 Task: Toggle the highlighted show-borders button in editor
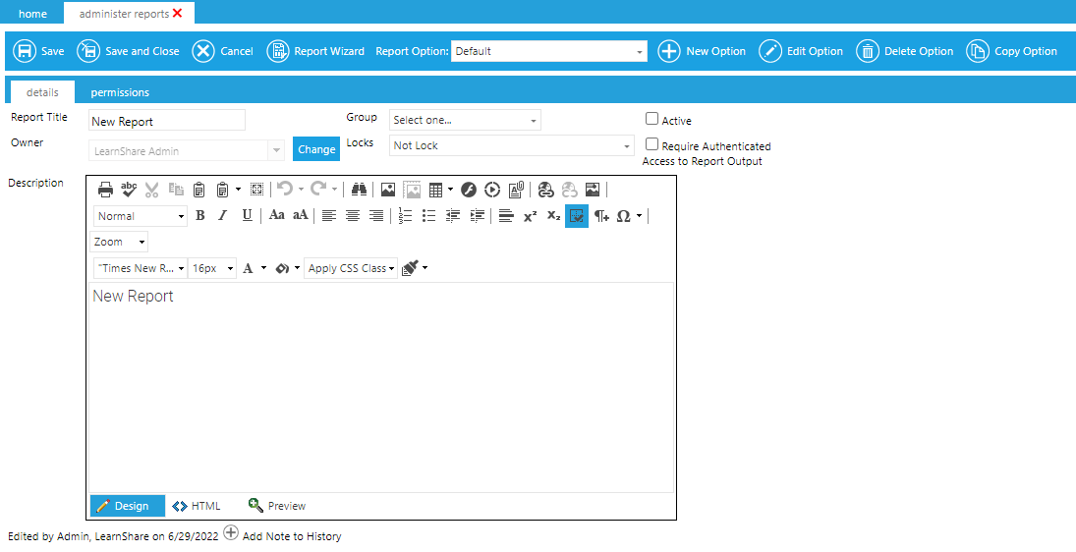click(x=577, y=216)
